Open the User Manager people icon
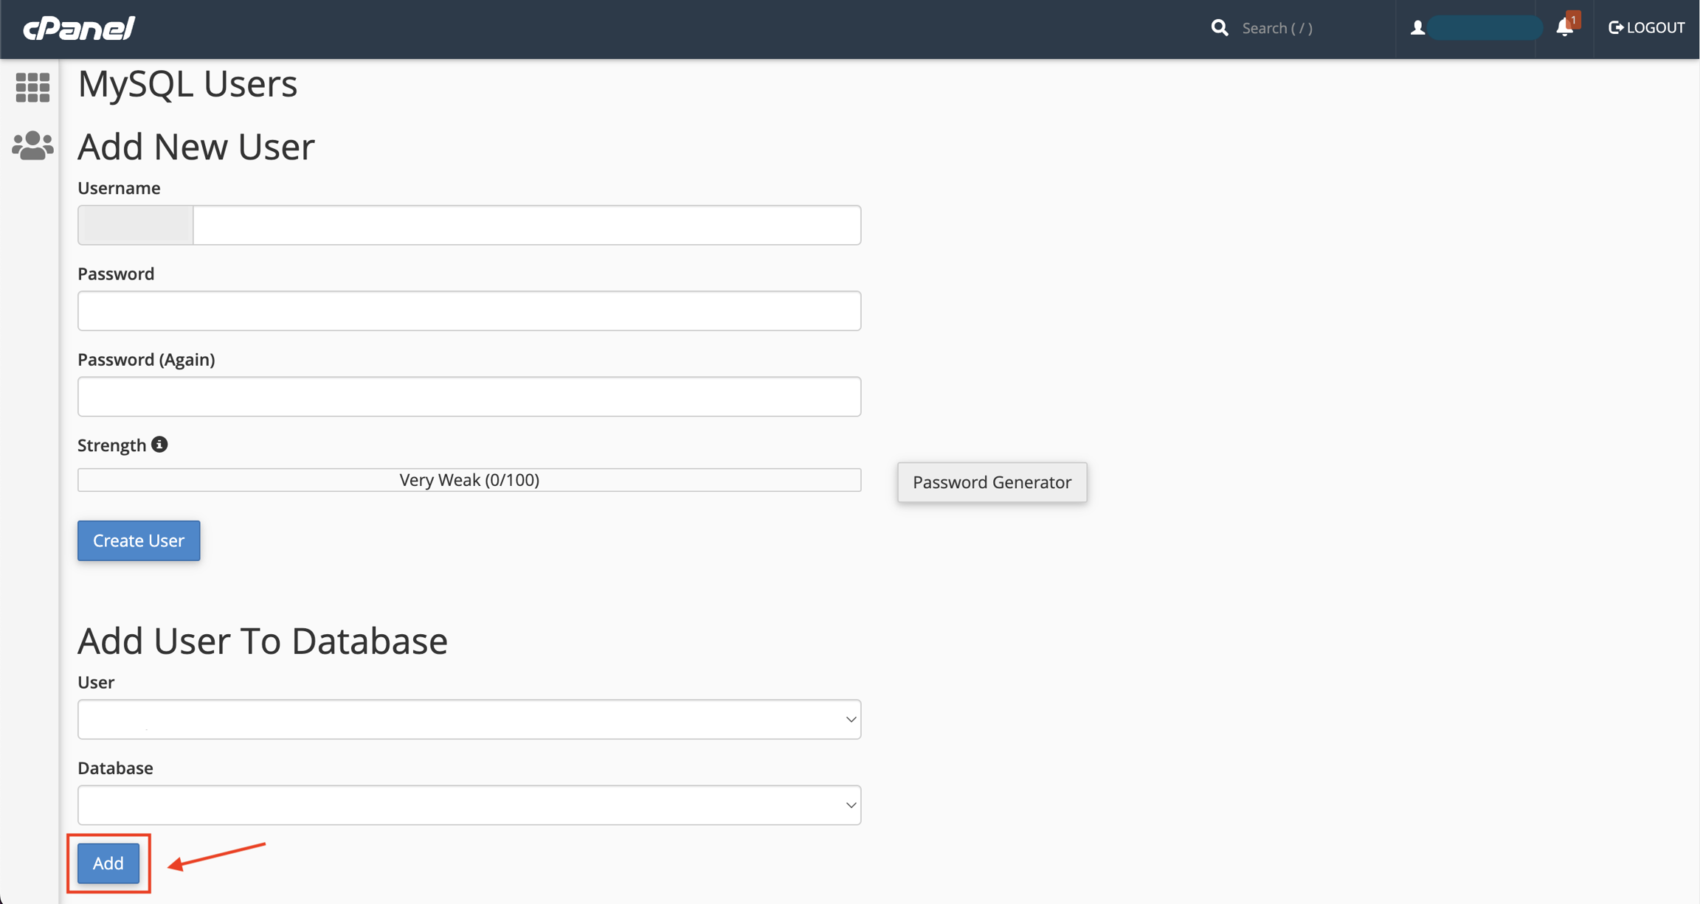The image size is (1700, 904). [32, 145]
